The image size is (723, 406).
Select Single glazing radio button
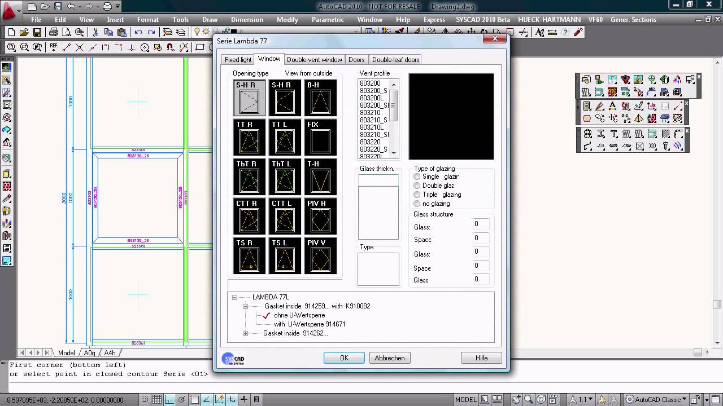pyautogui.click(x=417, y=176)
